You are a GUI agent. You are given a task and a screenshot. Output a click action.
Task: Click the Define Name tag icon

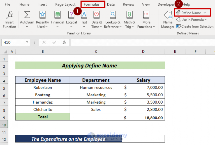click(x=178, y=13)
